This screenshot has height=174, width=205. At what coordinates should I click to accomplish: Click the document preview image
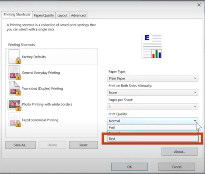(x=152, y=46)
